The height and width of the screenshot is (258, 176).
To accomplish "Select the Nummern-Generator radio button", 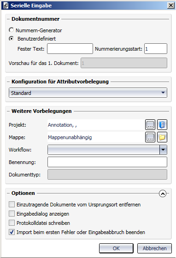I will click(x=12, y=30).
